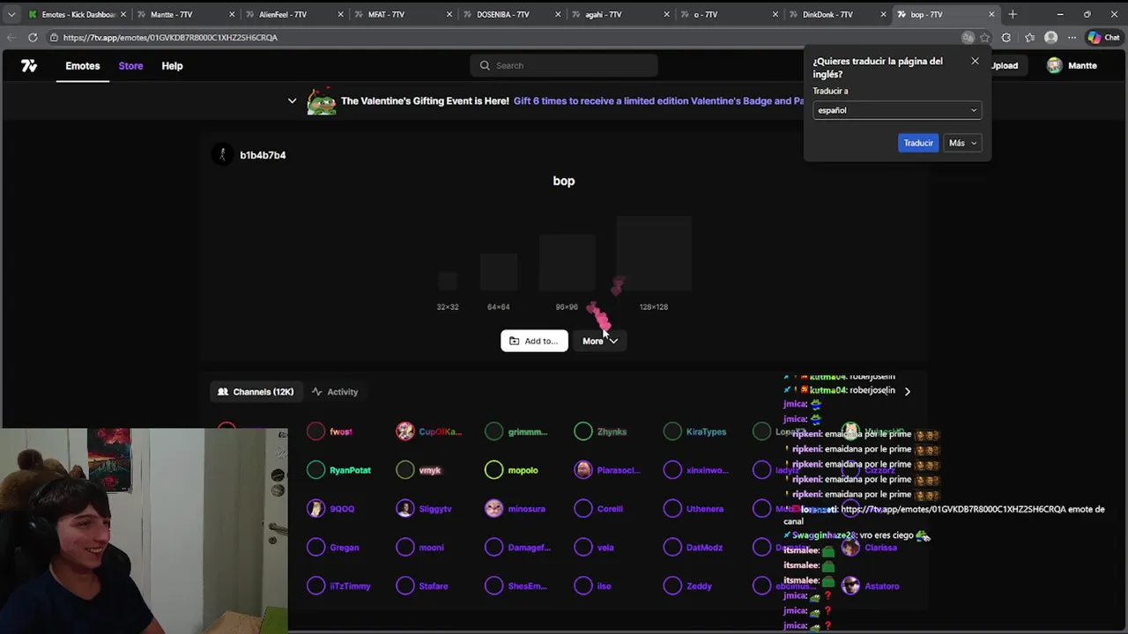Image resolution: width=1128 pixels, height=634 pixels.
Task: Click the Traducir button
Action: [x=918, y=143]
